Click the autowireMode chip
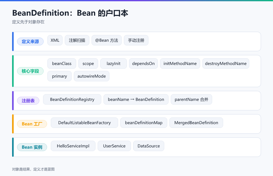 click(x=92, y=76)
